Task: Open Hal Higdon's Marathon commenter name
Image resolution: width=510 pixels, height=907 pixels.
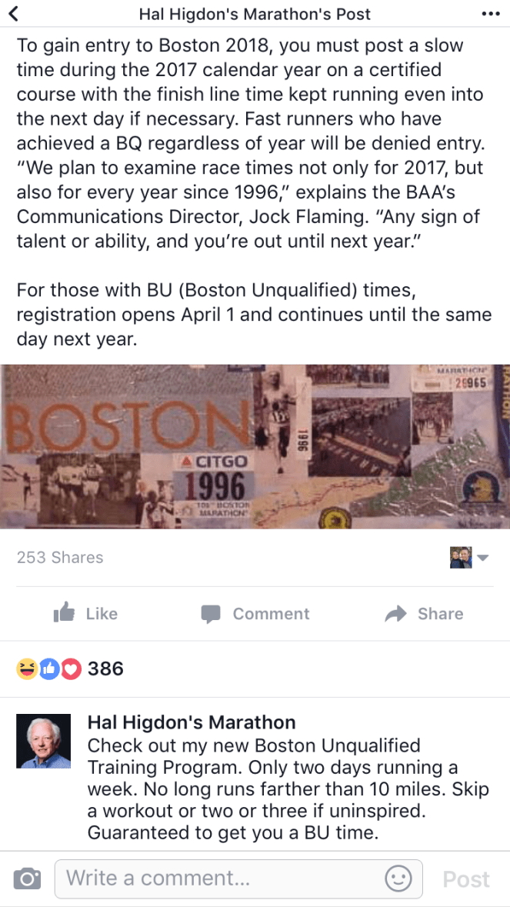Action: click(x=192, y=722)
